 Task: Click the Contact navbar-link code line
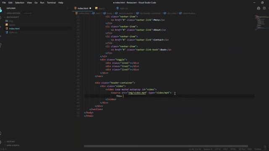tap(140, 40)
